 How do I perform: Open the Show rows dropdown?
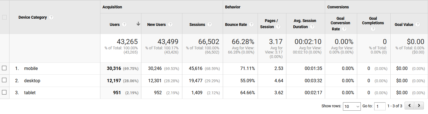(x=352, y=106)
